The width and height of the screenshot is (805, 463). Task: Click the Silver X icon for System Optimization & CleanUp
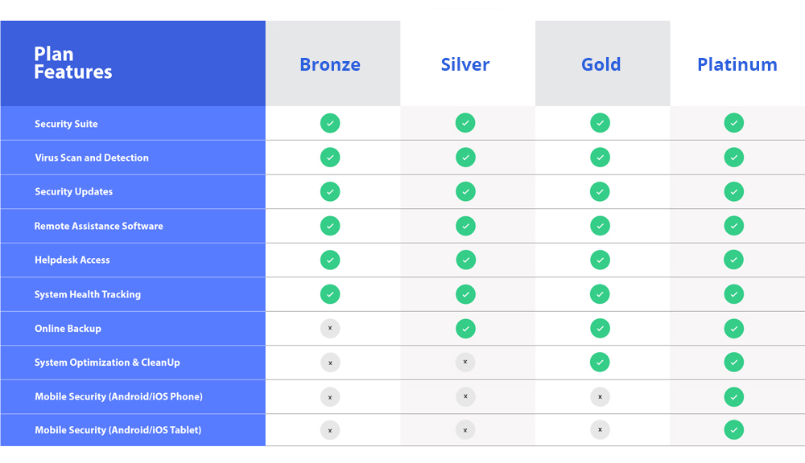pyautogui.click(x=465, y=362)
